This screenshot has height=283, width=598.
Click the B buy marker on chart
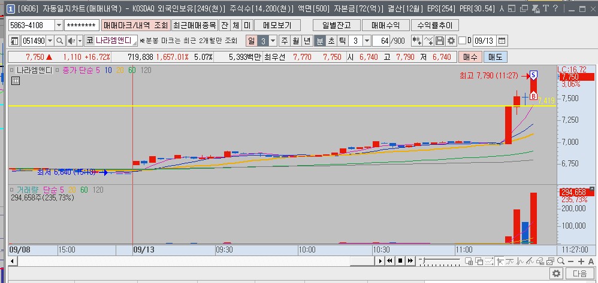pyautogui.click(x=534, y=96)
